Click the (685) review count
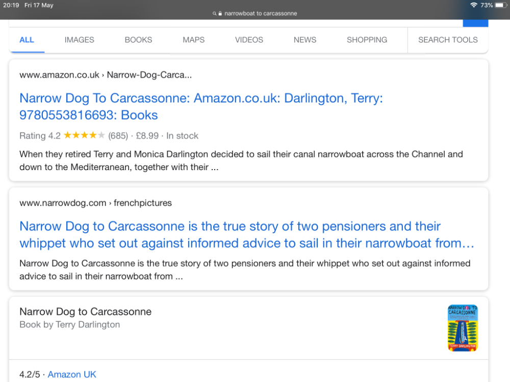The width and height of the screenshot is (510, 382). coord(118,135)
